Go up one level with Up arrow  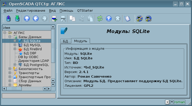click(27, 19)
